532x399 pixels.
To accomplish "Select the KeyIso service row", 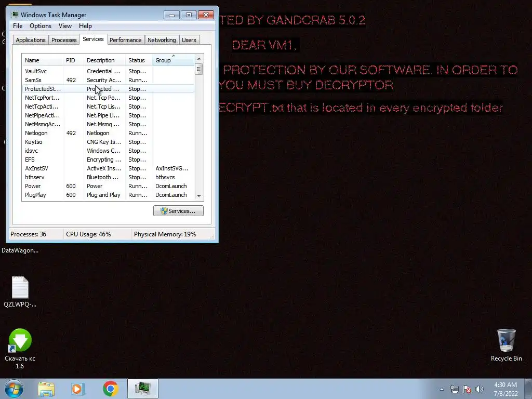I will point(108,142).
